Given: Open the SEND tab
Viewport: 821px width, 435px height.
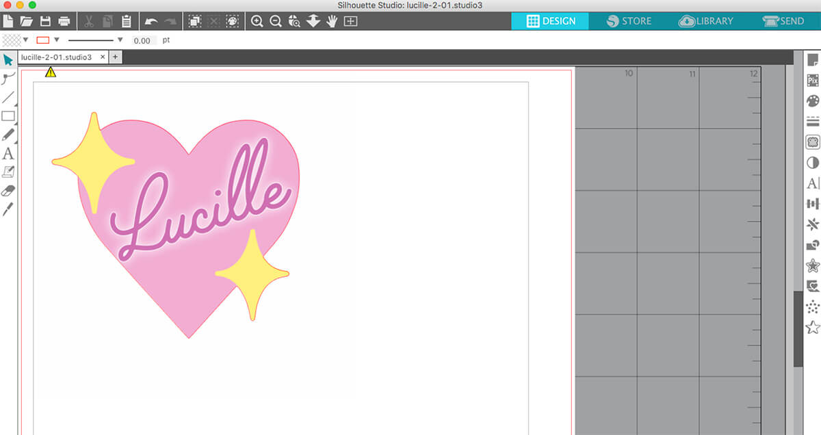Looking at the screenshot, I should (783, 21).
